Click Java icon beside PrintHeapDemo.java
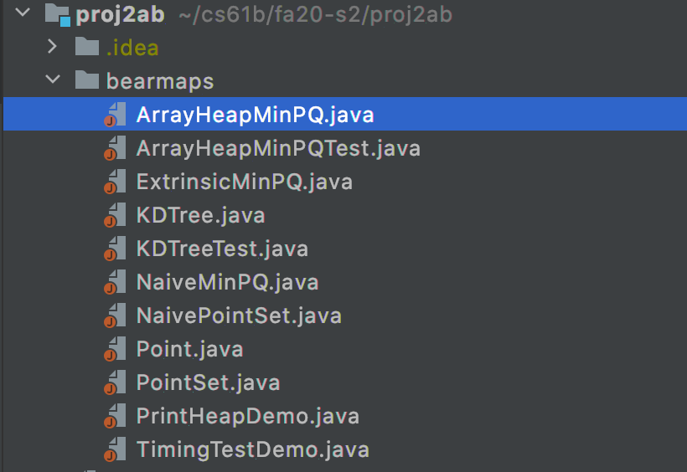Screen dimensions: 687x472 click(115, 416)
